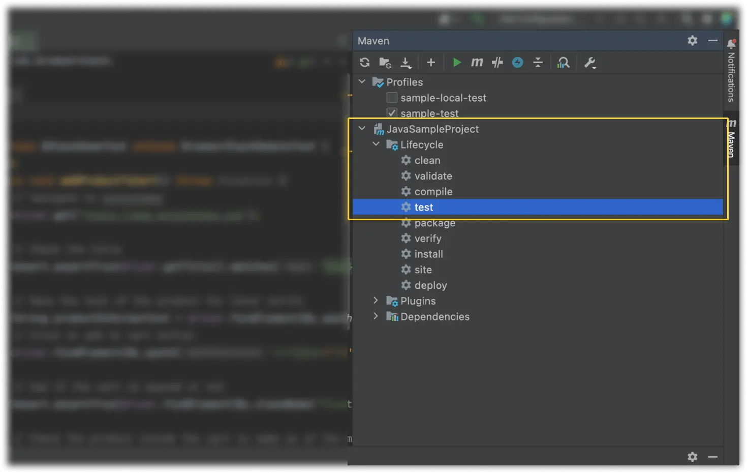Viewport: 747px width, 473px height.
Task: Collapse all nodes in the Maven tree
Action: 538,62
